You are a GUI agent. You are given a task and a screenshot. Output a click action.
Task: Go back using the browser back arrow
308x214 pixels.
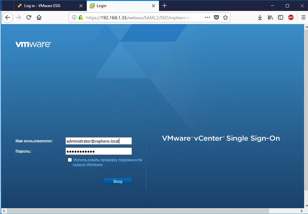8,17
